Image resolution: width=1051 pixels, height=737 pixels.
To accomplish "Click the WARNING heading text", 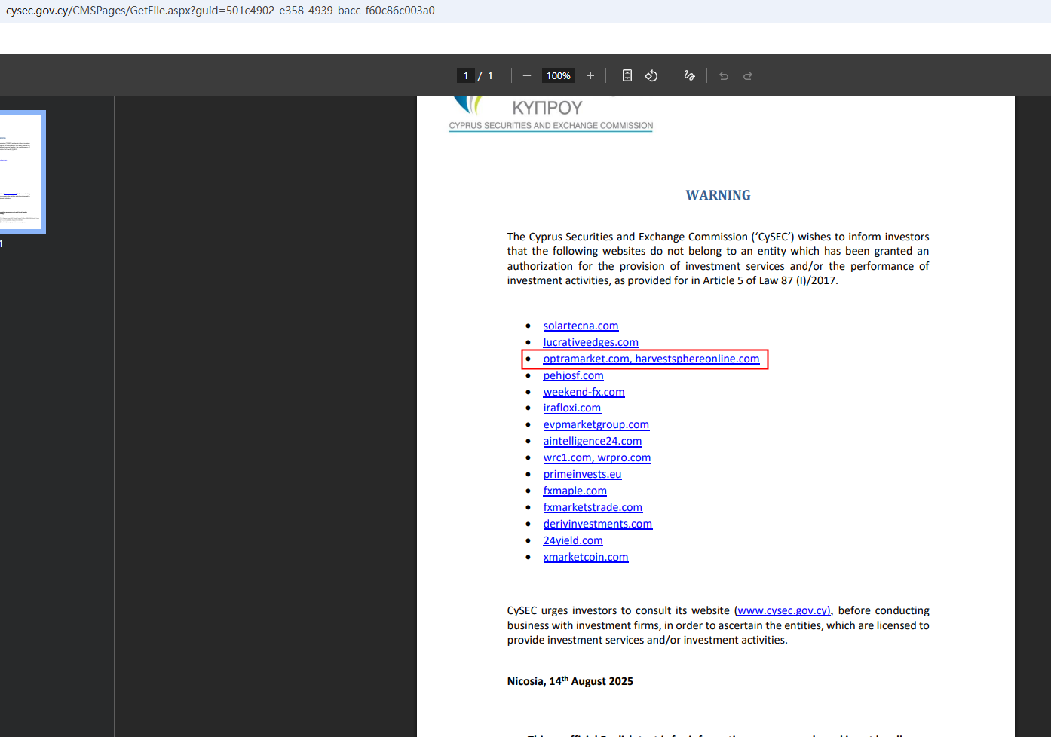I will pos(718,195).
